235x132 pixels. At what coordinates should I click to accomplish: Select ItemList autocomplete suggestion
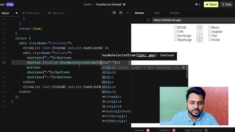(x=144, y=97)
